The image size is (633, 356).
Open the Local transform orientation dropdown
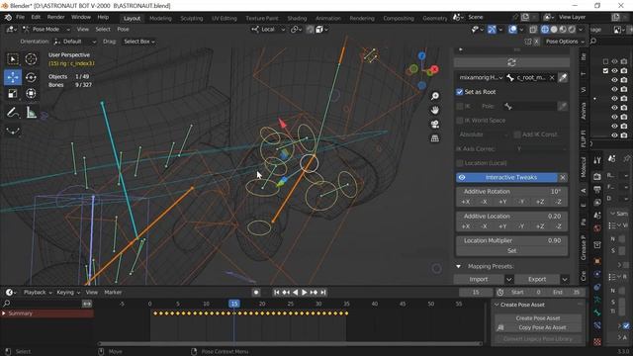click(x=268, y=29)
